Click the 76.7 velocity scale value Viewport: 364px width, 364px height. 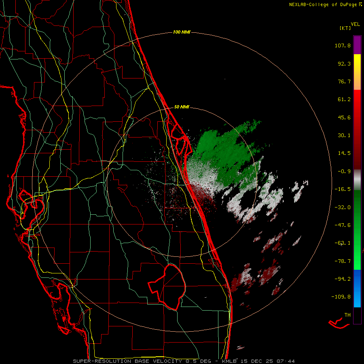point(344,81)
